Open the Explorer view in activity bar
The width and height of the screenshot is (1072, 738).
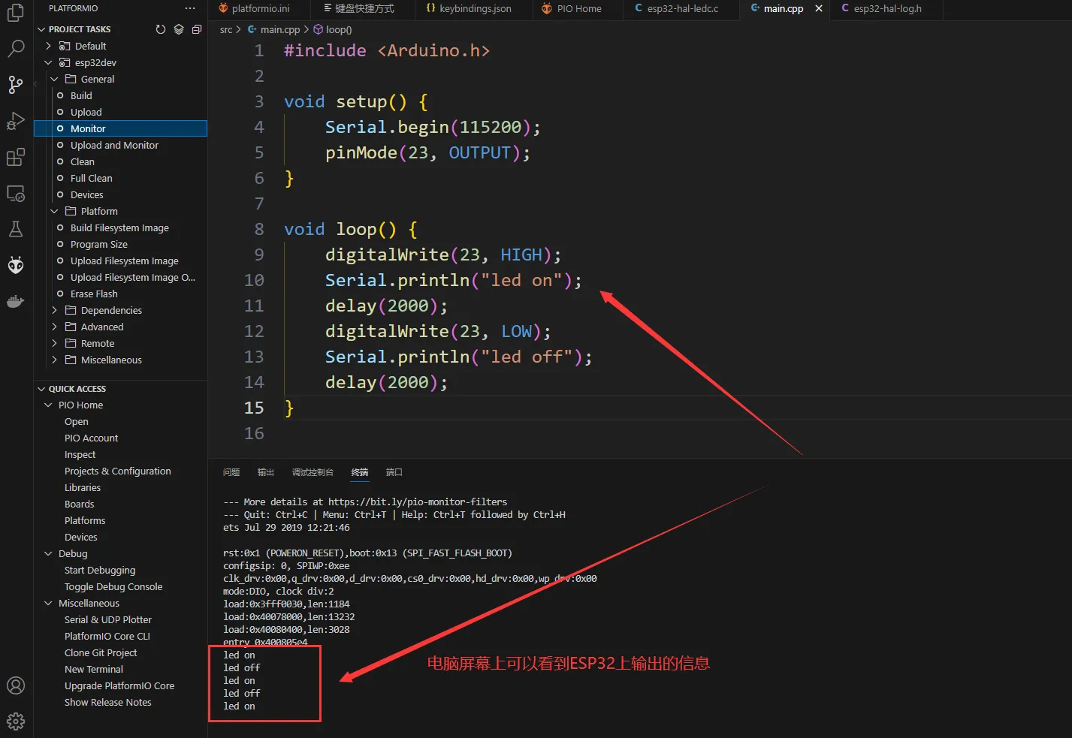coord(16,13)
